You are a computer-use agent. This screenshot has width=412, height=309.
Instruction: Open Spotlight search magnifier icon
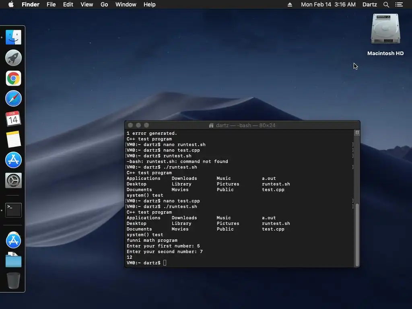[386, 4]
